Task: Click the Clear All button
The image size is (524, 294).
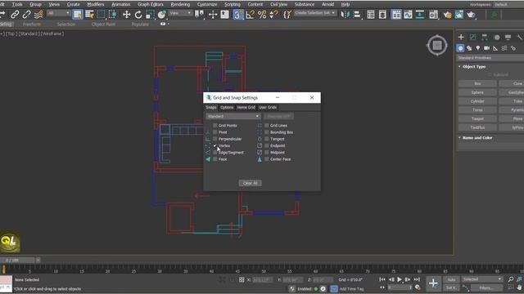Action: pos(251,183)
